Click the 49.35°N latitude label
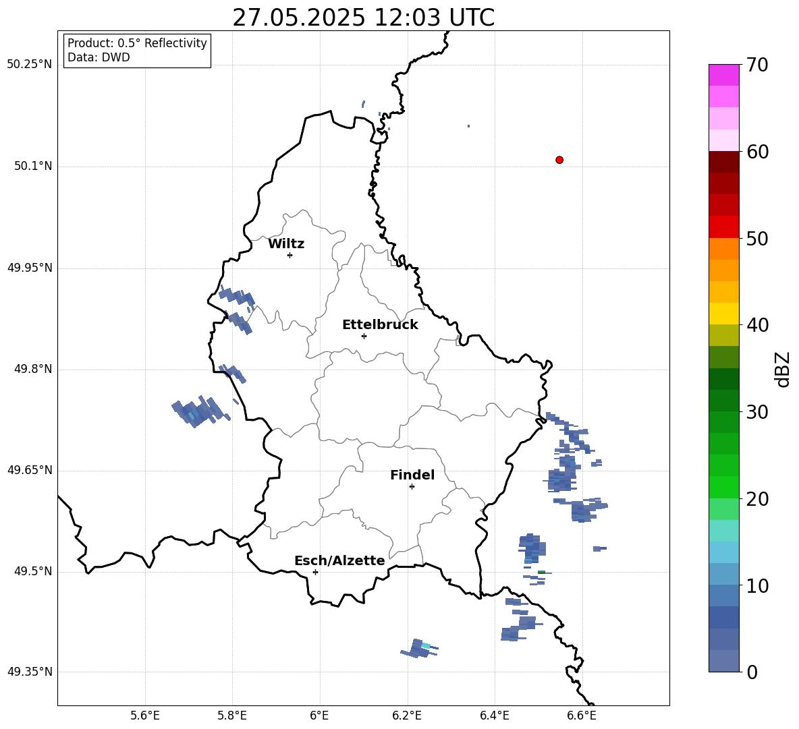Screen dimensions: 799x729 click(x=30, y=672)
